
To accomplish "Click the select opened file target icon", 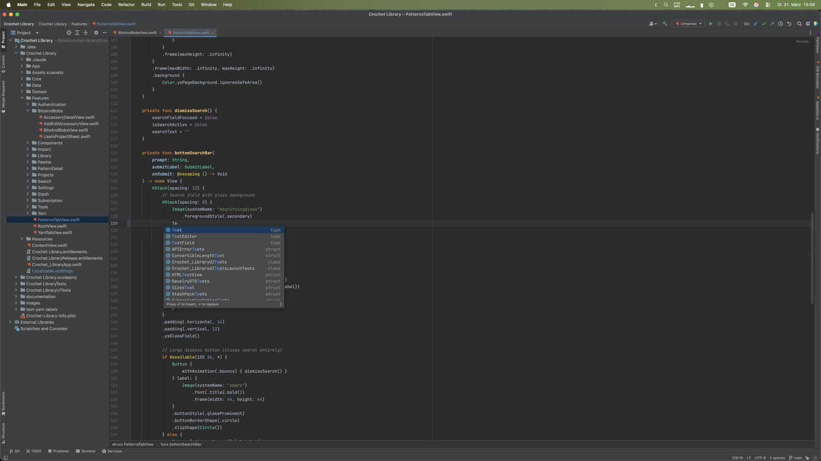I will [69, 33].
